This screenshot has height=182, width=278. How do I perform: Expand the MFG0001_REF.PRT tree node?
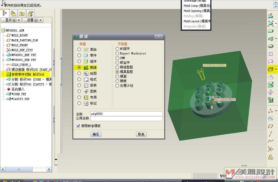coord(3,55)
